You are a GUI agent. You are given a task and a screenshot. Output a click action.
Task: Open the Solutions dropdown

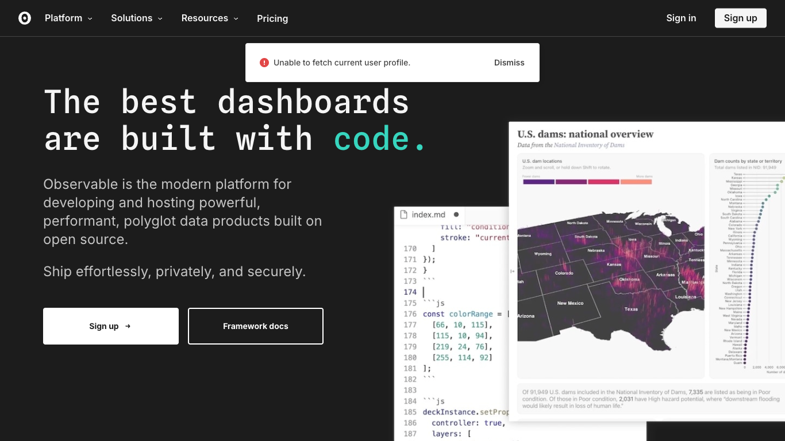pyautogui.click(x=137, y=18)
